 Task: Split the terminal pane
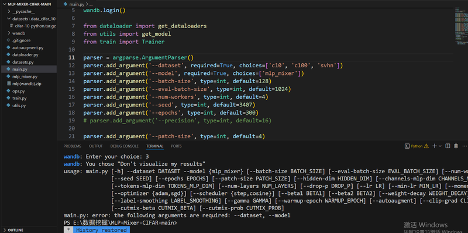448,146
